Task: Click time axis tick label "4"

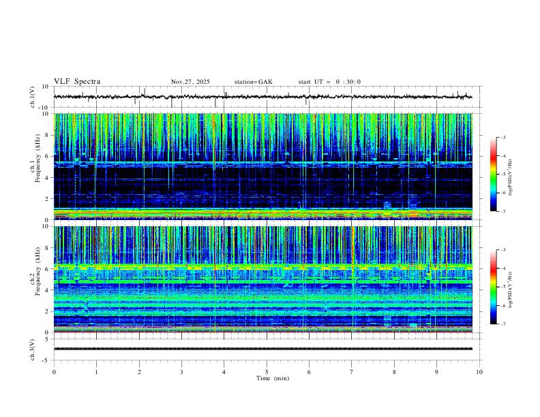Action: 224,372
